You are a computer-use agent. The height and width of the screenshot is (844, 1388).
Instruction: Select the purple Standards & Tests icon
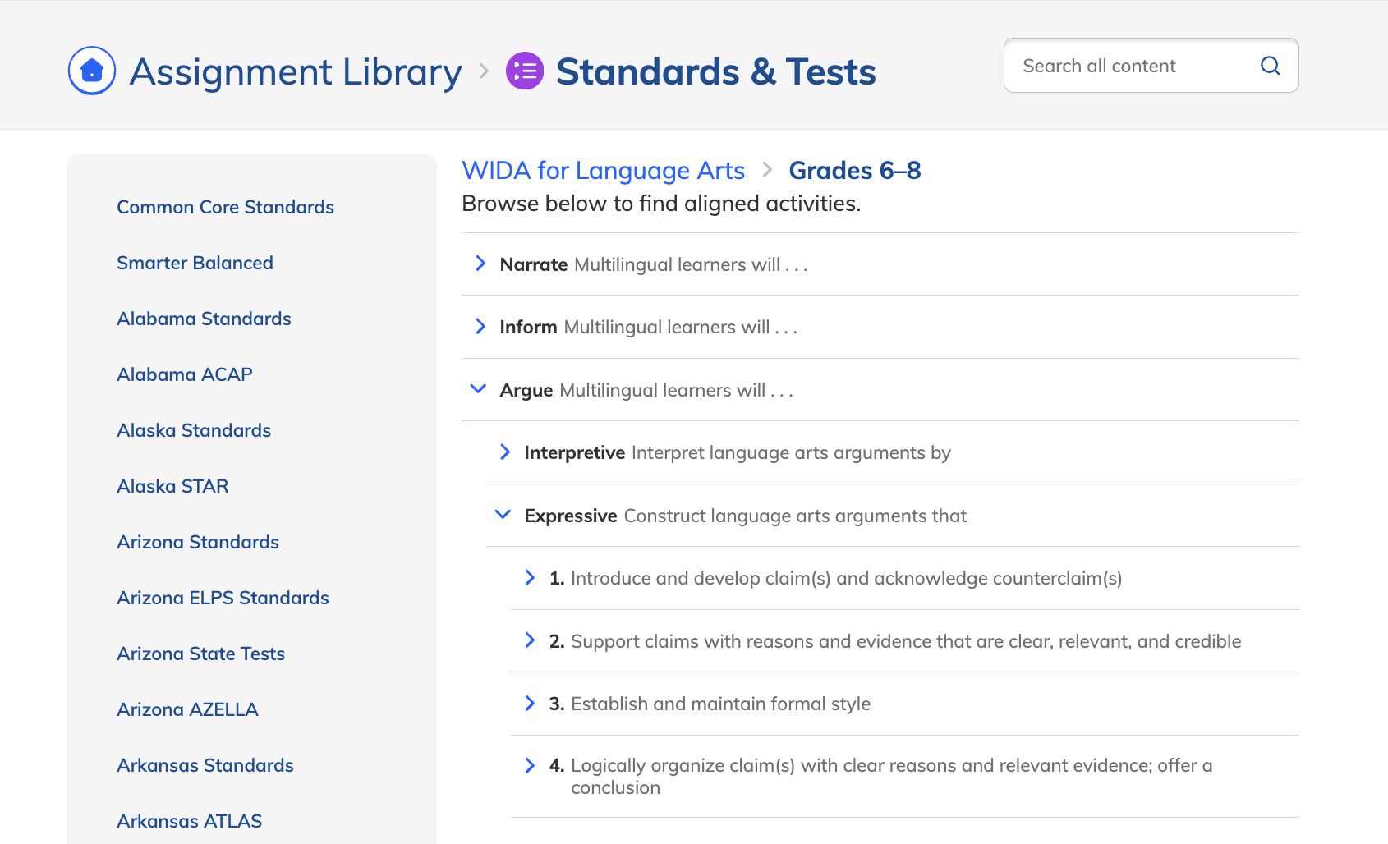click(x=526, y=71)
